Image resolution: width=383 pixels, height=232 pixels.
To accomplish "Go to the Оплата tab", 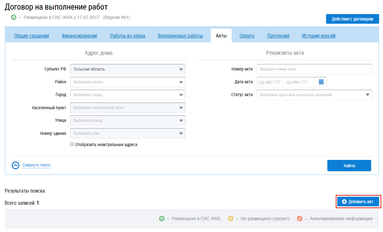I will point(247,36).
